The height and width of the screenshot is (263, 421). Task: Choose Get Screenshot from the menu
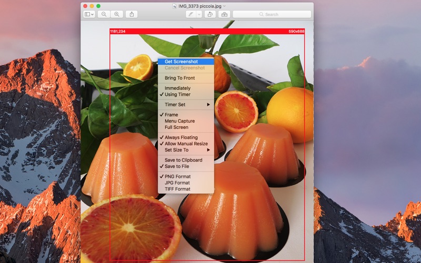click(186, 62)
